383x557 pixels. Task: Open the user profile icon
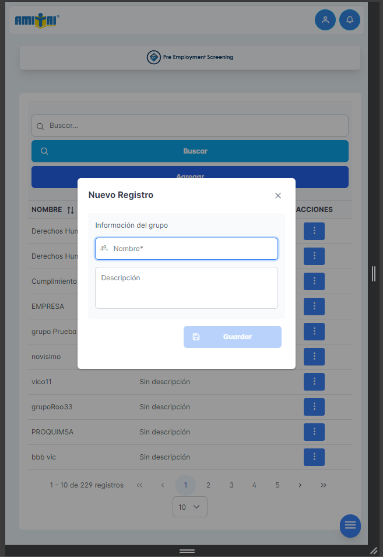[x=325, y=20]
